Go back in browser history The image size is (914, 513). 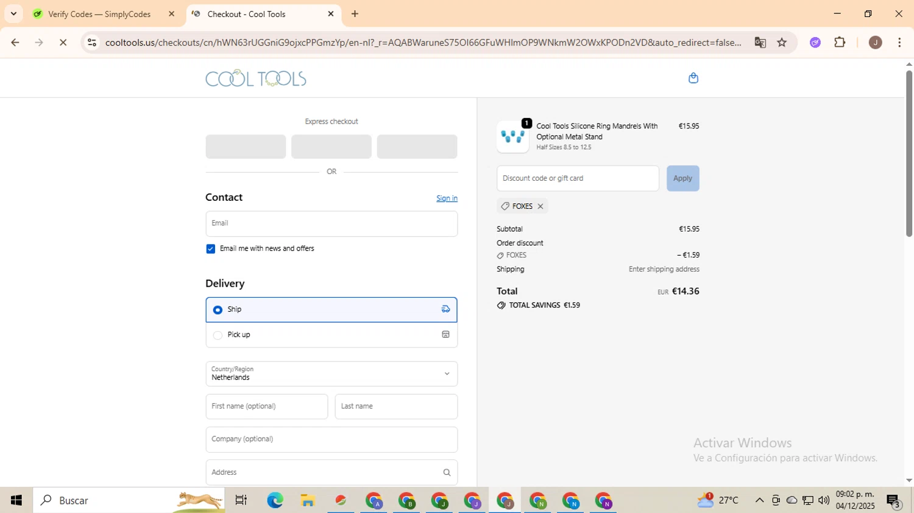coord(15,43)
